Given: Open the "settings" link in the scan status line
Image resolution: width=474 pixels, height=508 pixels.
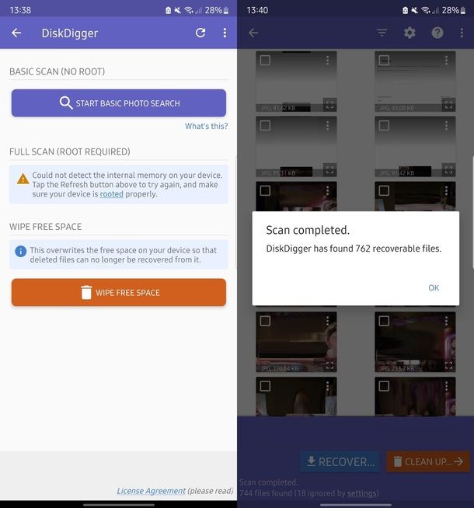Looking at the screenshot, I should [x=361, y=493].
